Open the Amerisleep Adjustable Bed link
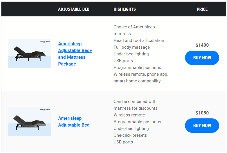The image size is (227, 153). tap(74, 121)
